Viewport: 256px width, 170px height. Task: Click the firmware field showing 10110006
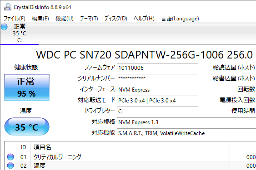tap(157, 68)
